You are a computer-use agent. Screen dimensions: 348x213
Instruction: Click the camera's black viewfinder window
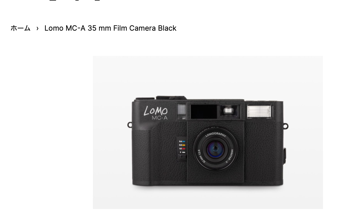[204, 111]
